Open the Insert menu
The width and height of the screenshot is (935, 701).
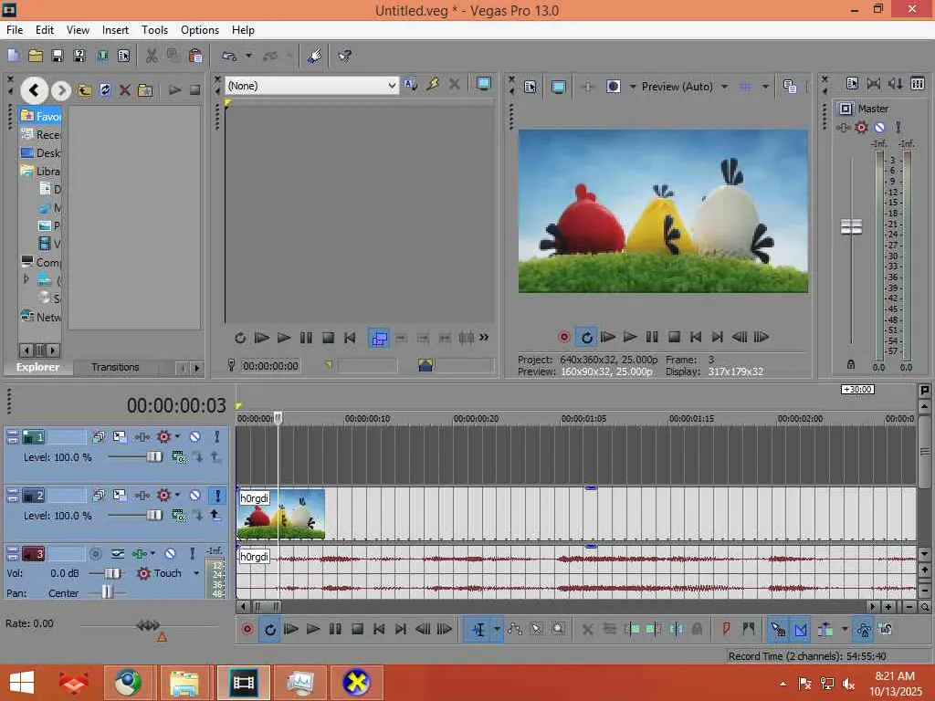tap(115, 30)
